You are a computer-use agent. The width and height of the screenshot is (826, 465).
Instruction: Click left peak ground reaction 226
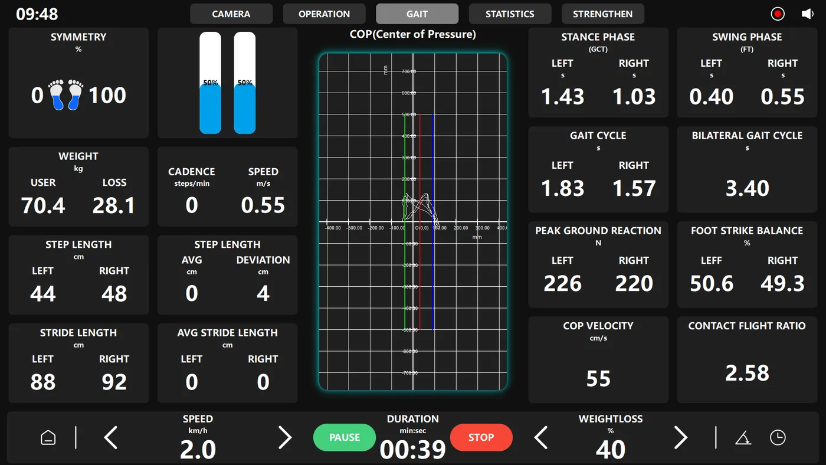[x=563, y=283]
